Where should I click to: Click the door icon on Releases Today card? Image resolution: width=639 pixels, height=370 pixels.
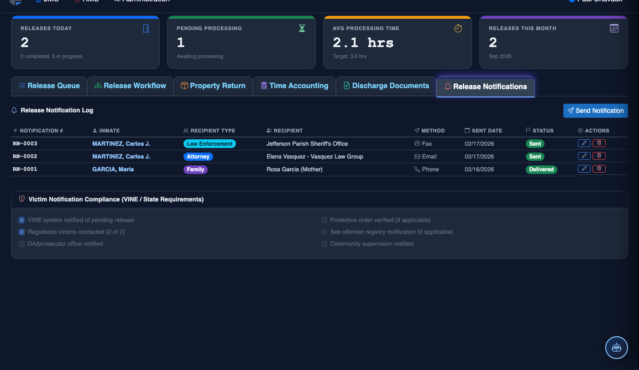(146, 28)
